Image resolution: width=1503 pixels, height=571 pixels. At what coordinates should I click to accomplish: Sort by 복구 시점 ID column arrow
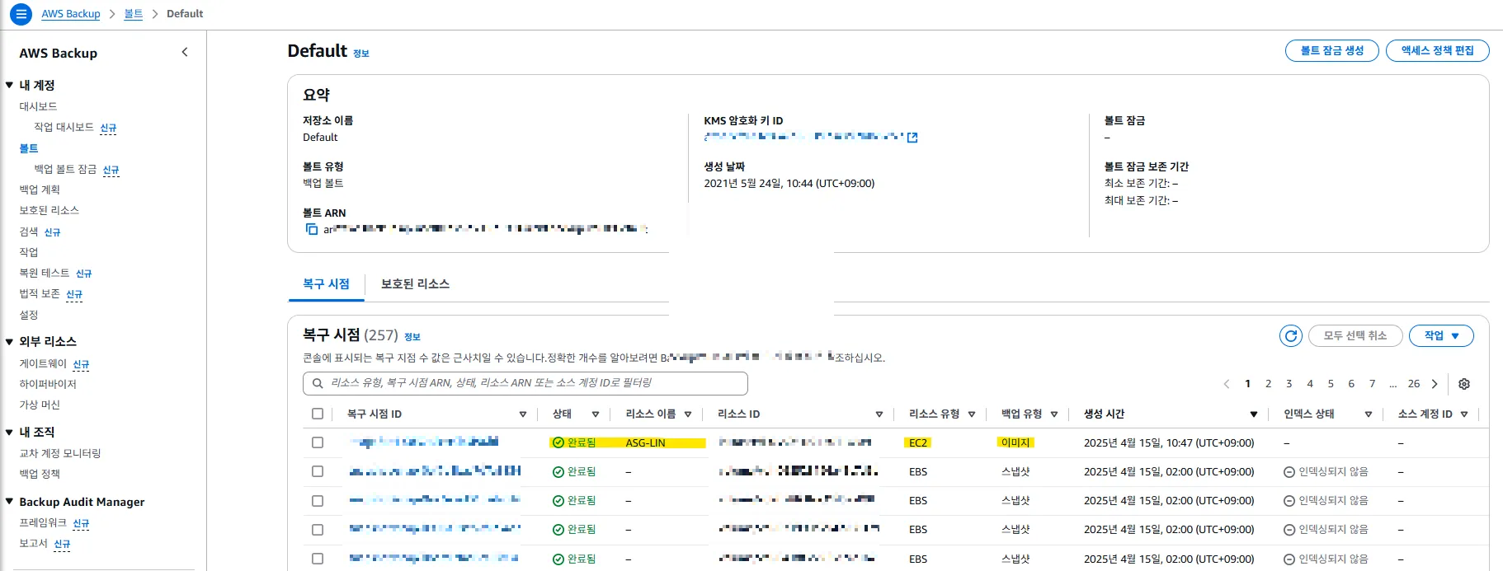click(523, 414)
